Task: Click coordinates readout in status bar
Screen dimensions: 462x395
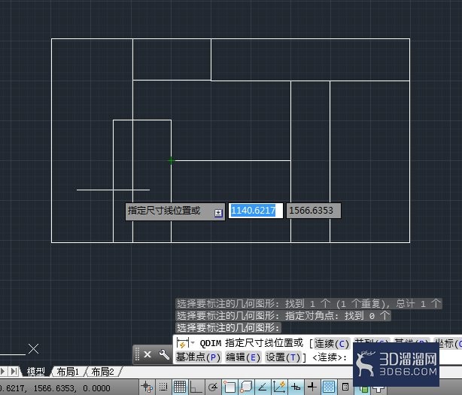Action: (x=55, y=388)
